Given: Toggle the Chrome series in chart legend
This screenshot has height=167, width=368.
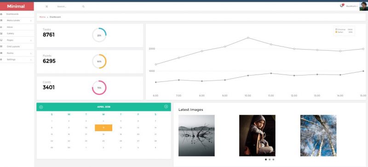Looking at the screenshot, I should pos(344,29).
